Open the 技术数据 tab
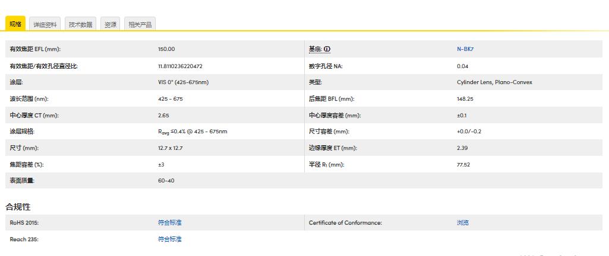Viewport: 609px width, 256px height. point(80,24)
